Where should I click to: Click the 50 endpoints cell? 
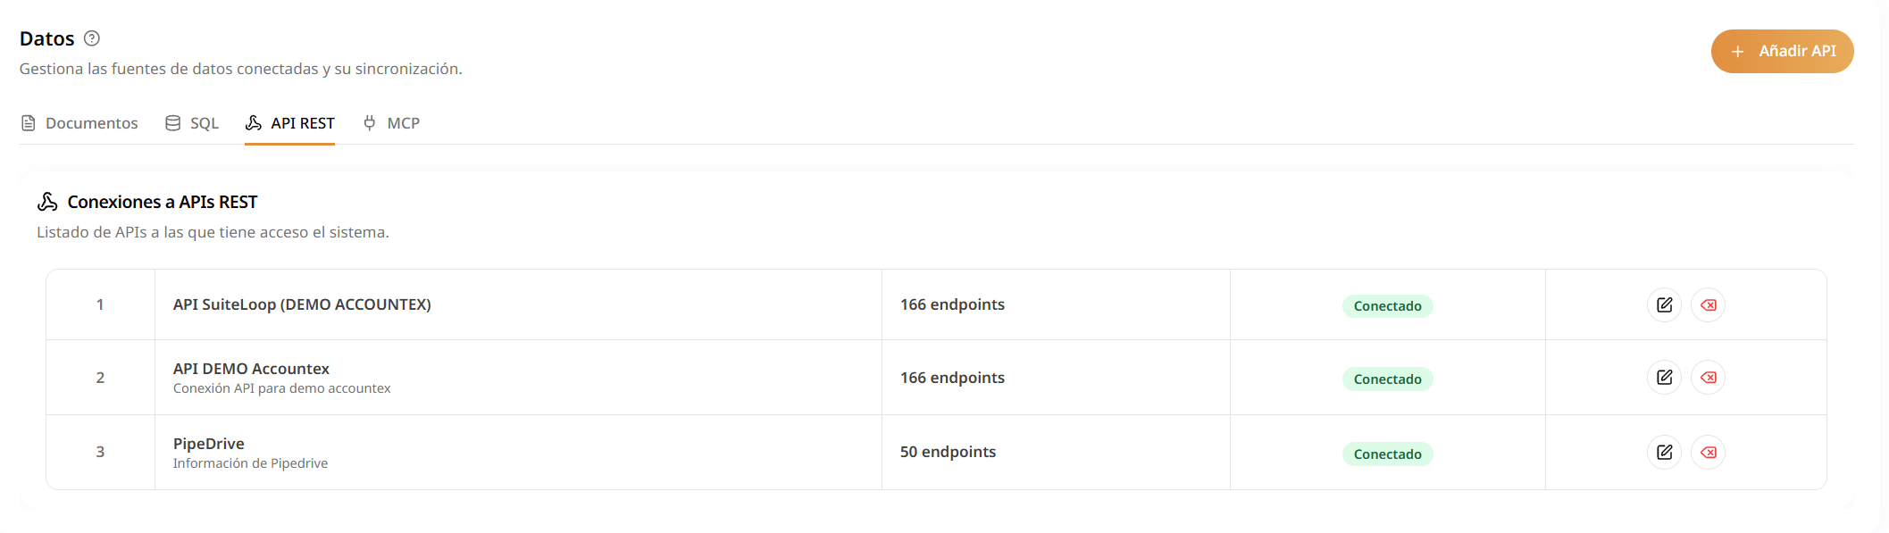click(x=948, y=452)
